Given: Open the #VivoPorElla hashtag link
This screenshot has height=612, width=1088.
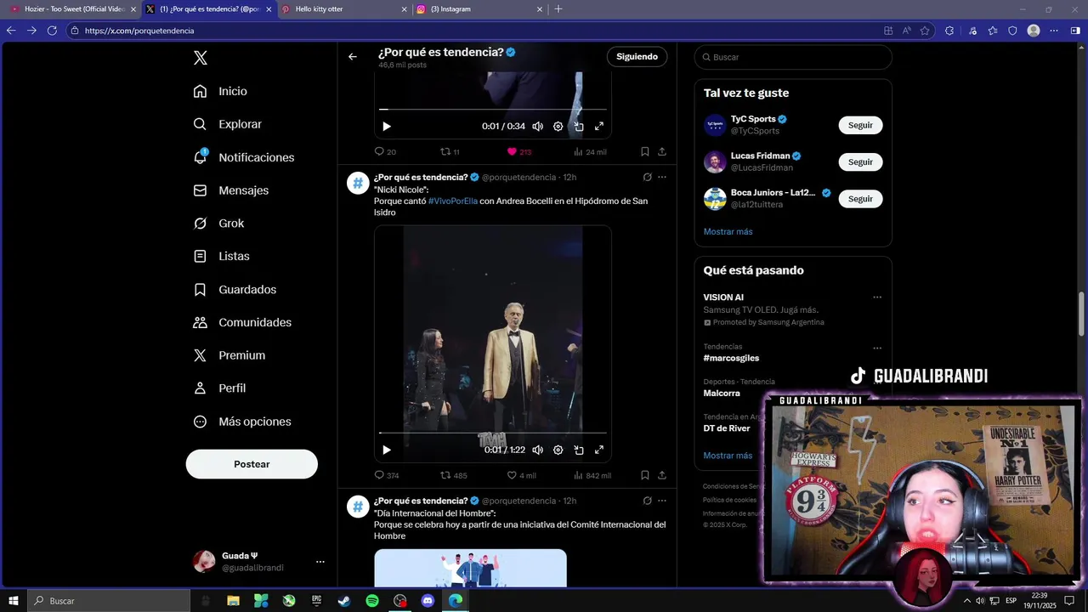Looking at the screenshot, I should [x=453, y=201].
